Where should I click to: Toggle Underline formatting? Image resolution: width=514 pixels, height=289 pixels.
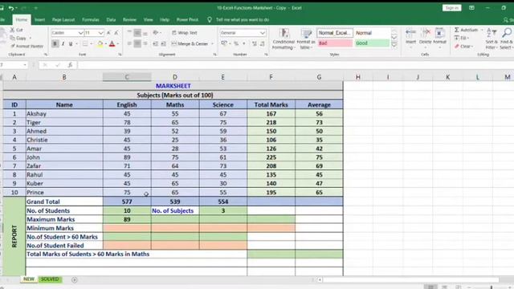pyautogui.click(x=71, y=43)
